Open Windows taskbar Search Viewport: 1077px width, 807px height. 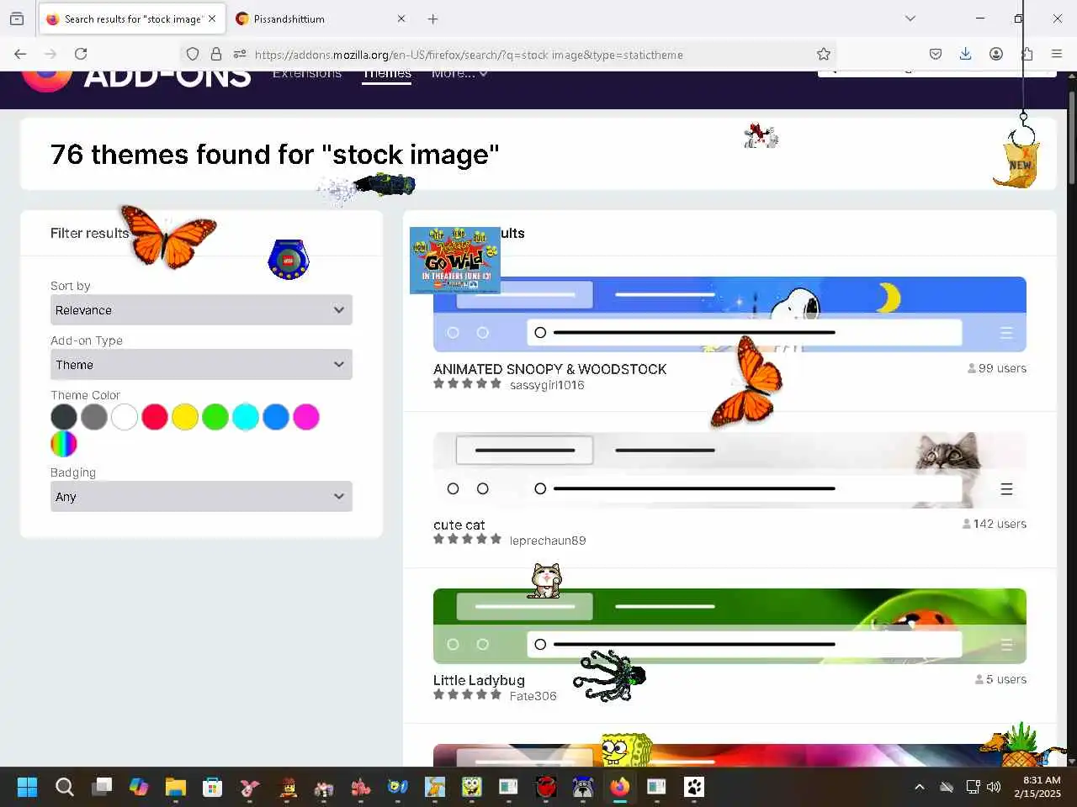64,787
